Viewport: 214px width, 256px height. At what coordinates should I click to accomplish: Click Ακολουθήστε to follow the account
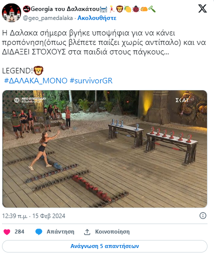coord(97,18)
